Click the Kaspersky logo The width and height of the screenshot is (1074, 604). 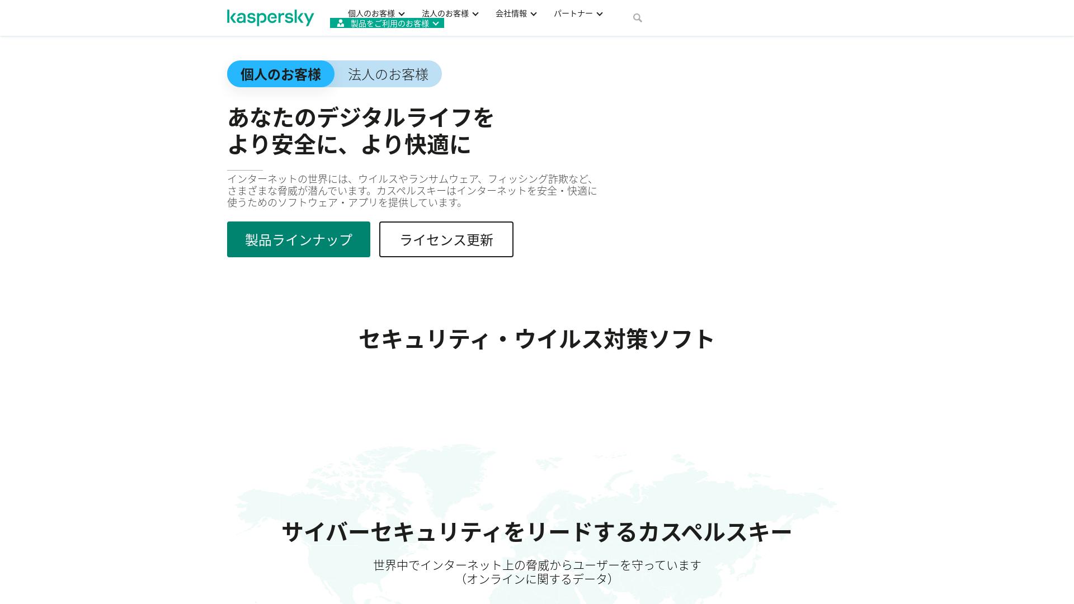coord(270,18)
